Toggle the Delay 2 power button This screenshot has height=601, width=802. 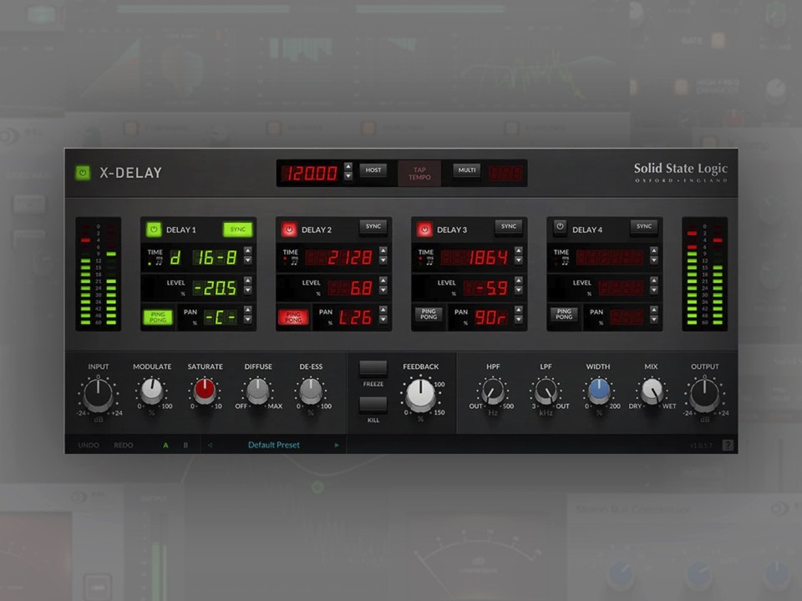[289, 230]
